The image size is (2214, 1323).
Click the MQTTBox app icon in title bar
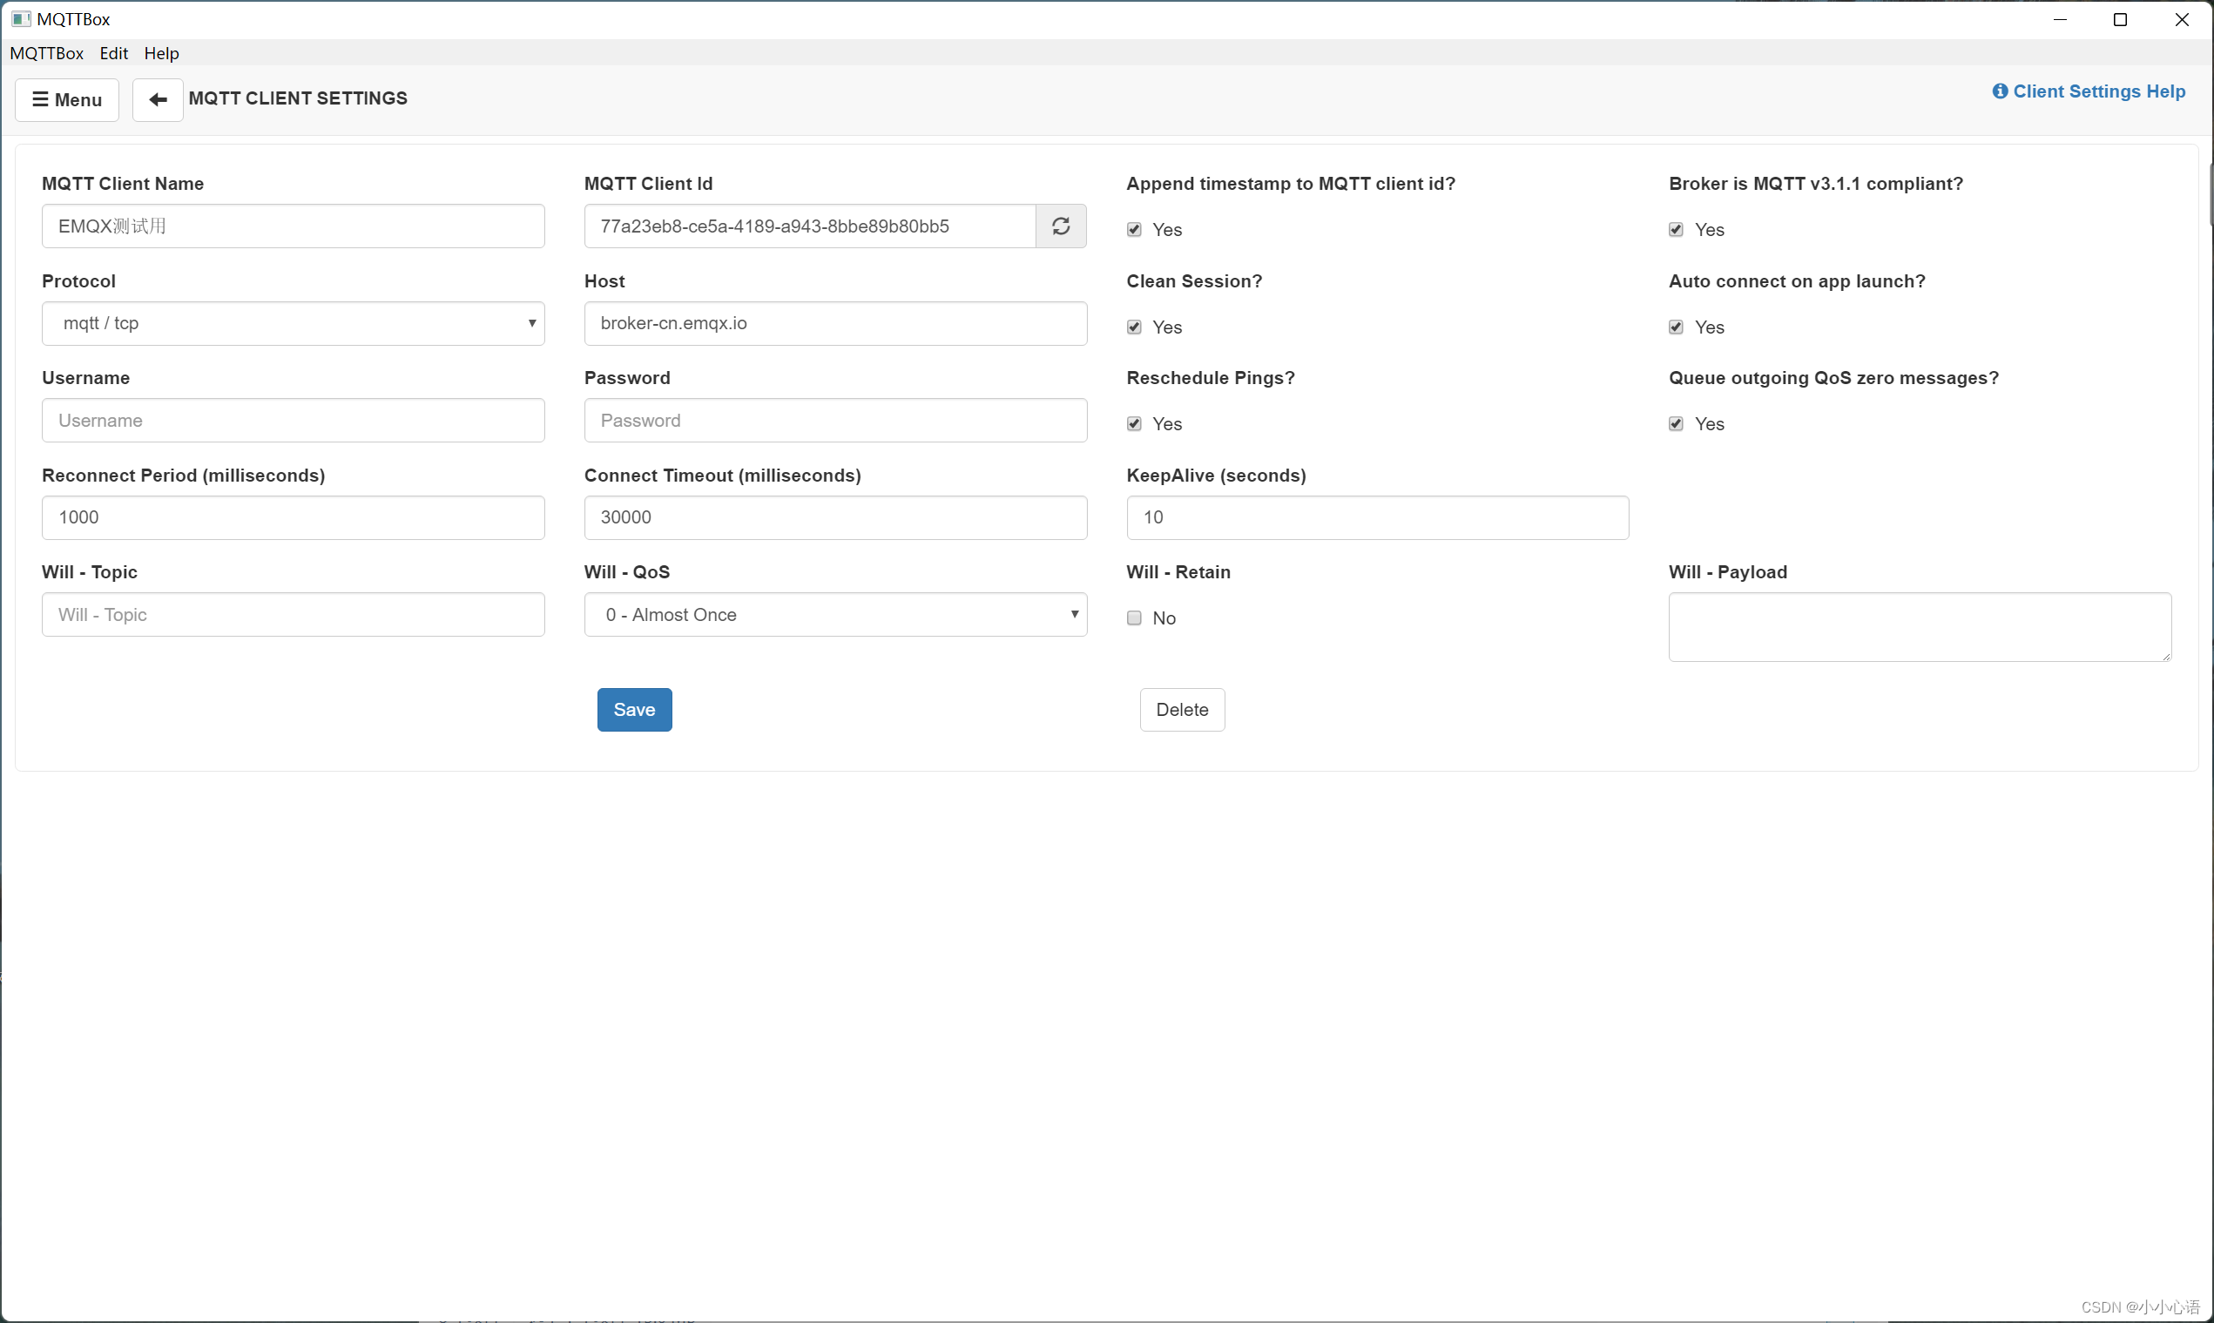[21, 18]
